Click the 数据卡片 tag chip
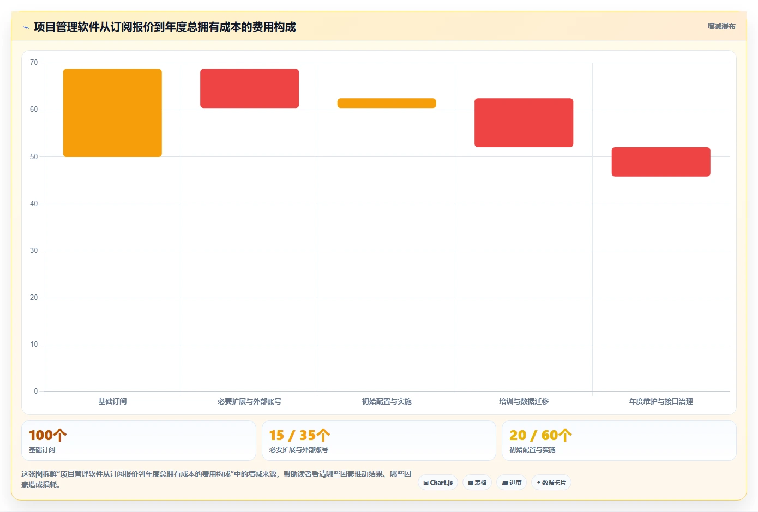Image resolution: width=758 pixels, height=512 pixels. [x=551, y=483]
